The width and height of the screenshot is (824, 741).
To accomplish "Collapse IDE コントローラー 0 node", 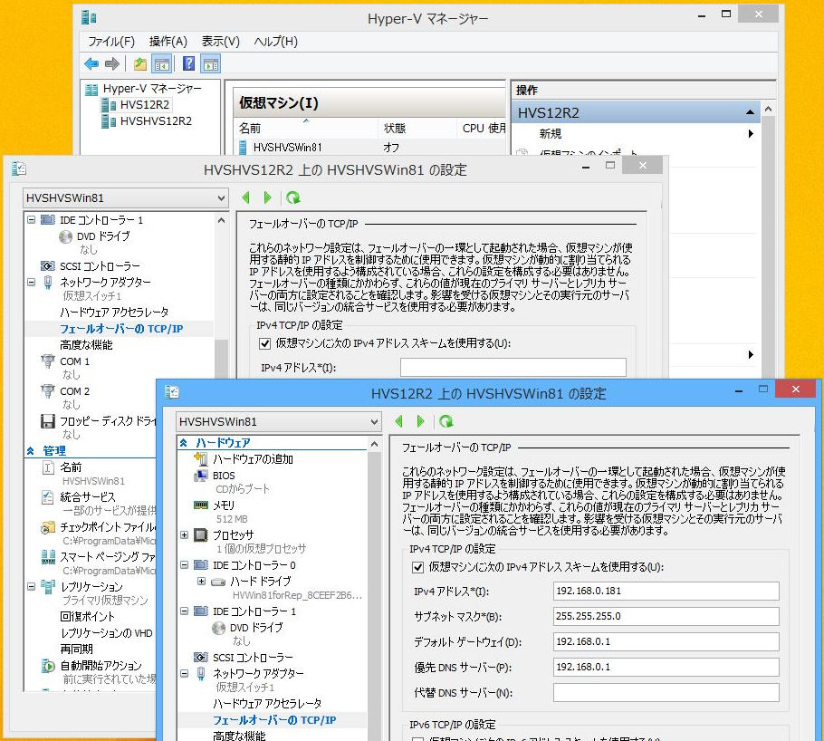I will point(185,565).
